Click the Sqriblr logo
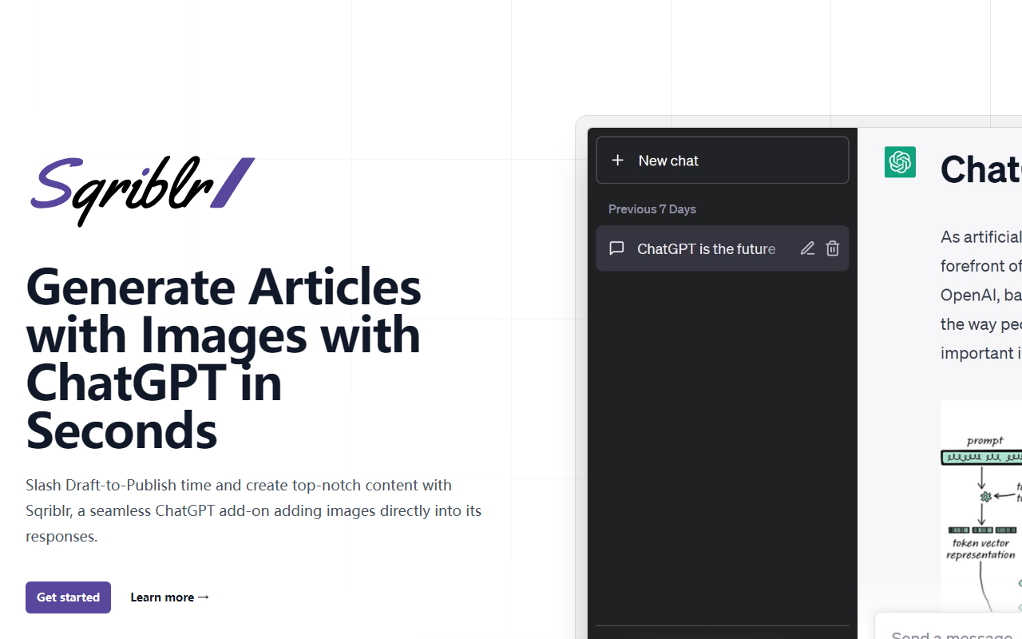This screenshot has height=639, width=1022. pyautogui.click(x=142, y=190)
